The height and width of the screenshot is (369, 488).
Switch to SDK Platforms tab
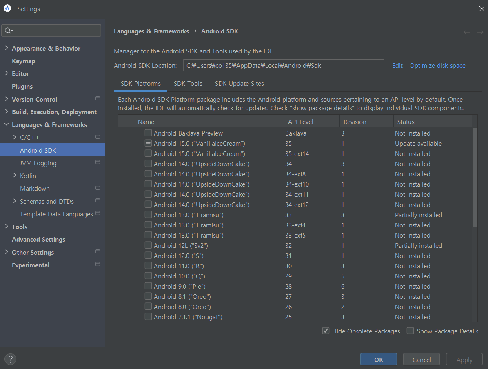(141, 83)
